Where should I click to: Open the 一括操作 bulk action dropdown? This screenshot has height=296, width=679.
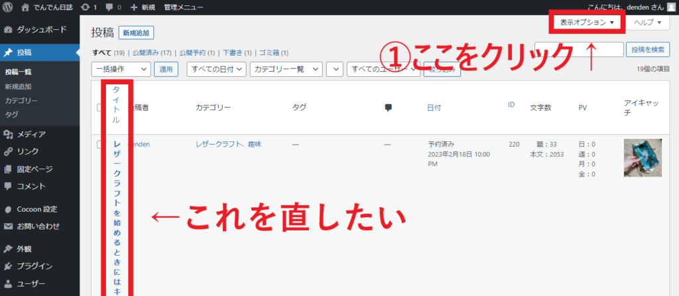point(121,69)
